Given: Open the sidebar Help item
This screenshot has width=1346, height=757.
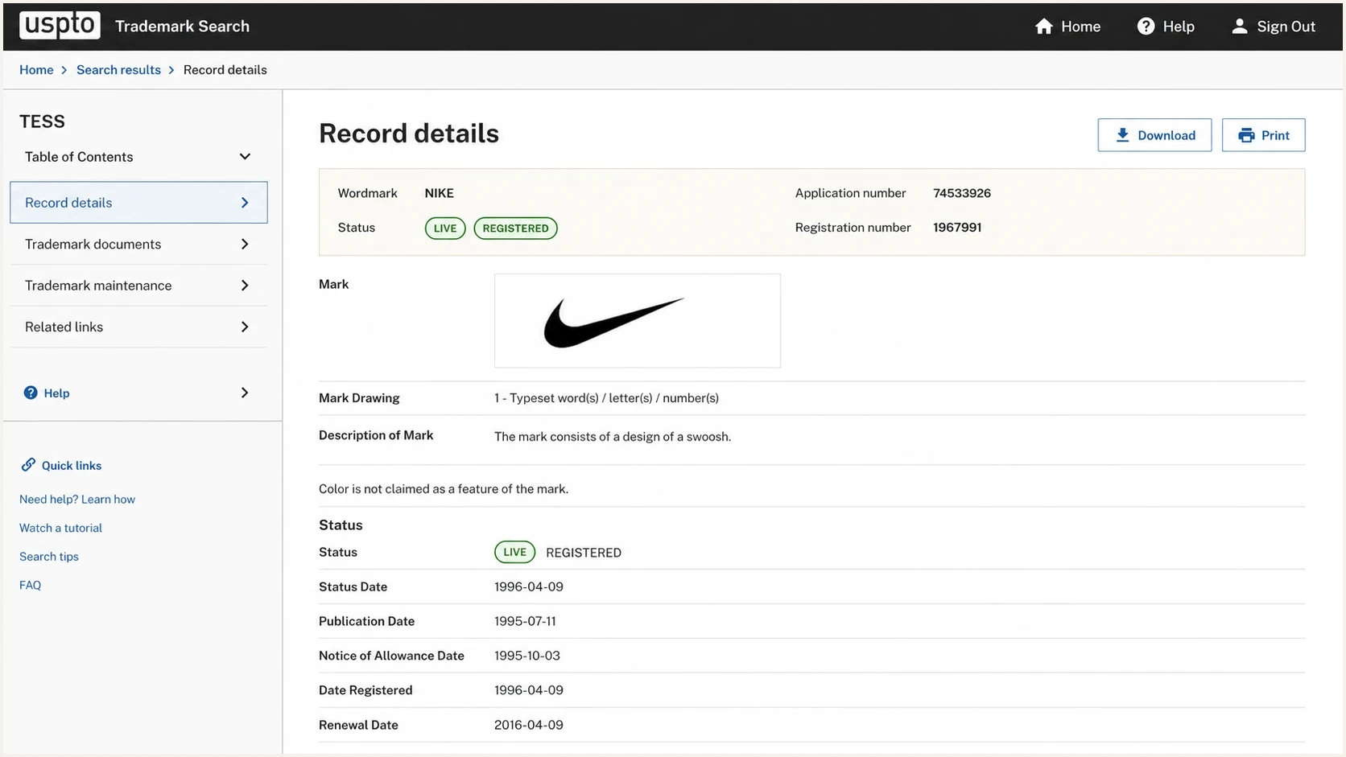Looking at the screenshot, I should (x=138, y=393).
